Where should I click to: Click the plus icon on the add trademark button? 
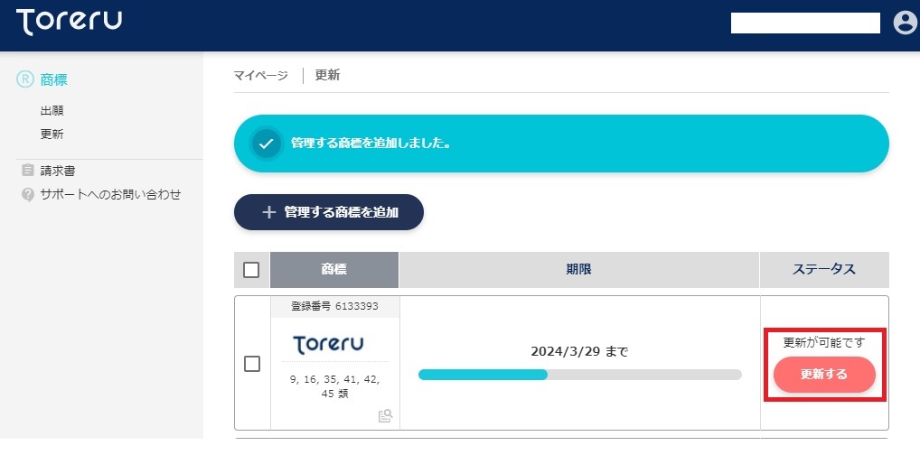[268, 212]
